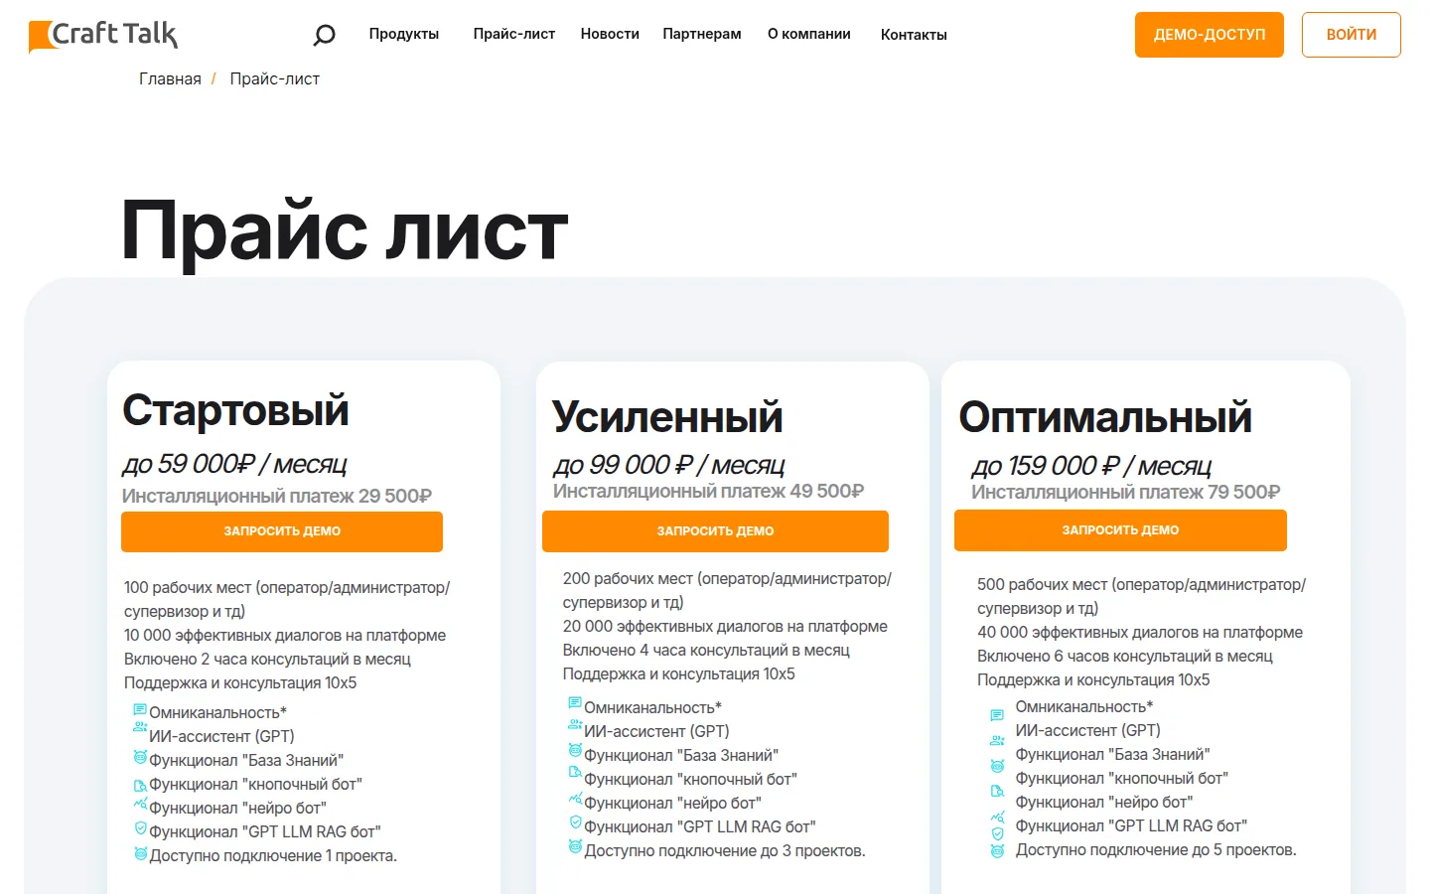Click shield check icon in Стартовый card
Viewport: 1430px width, 894px height.
click(x=140, y=828)
